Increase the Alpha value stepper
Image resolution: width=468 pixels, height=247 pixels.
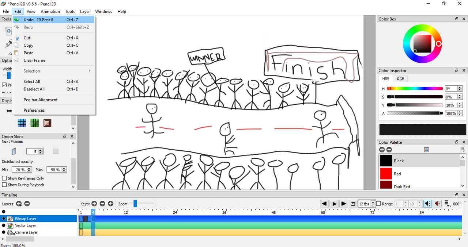point(460,112)
